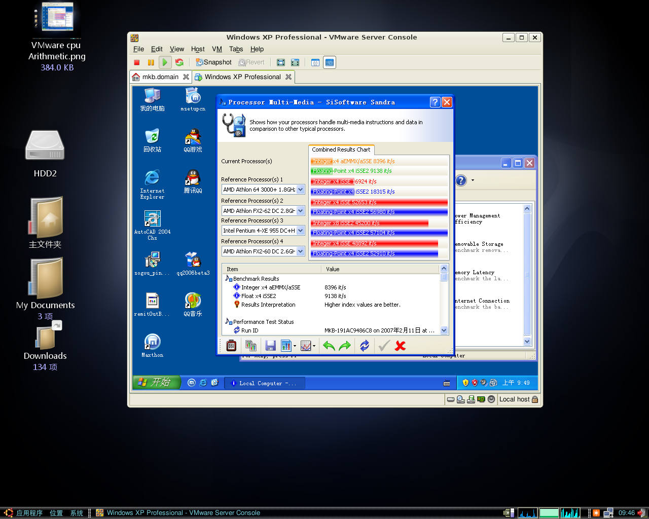Open the Host menu
The height and width of the screenshot is (519, 649).
coord(198,49)
